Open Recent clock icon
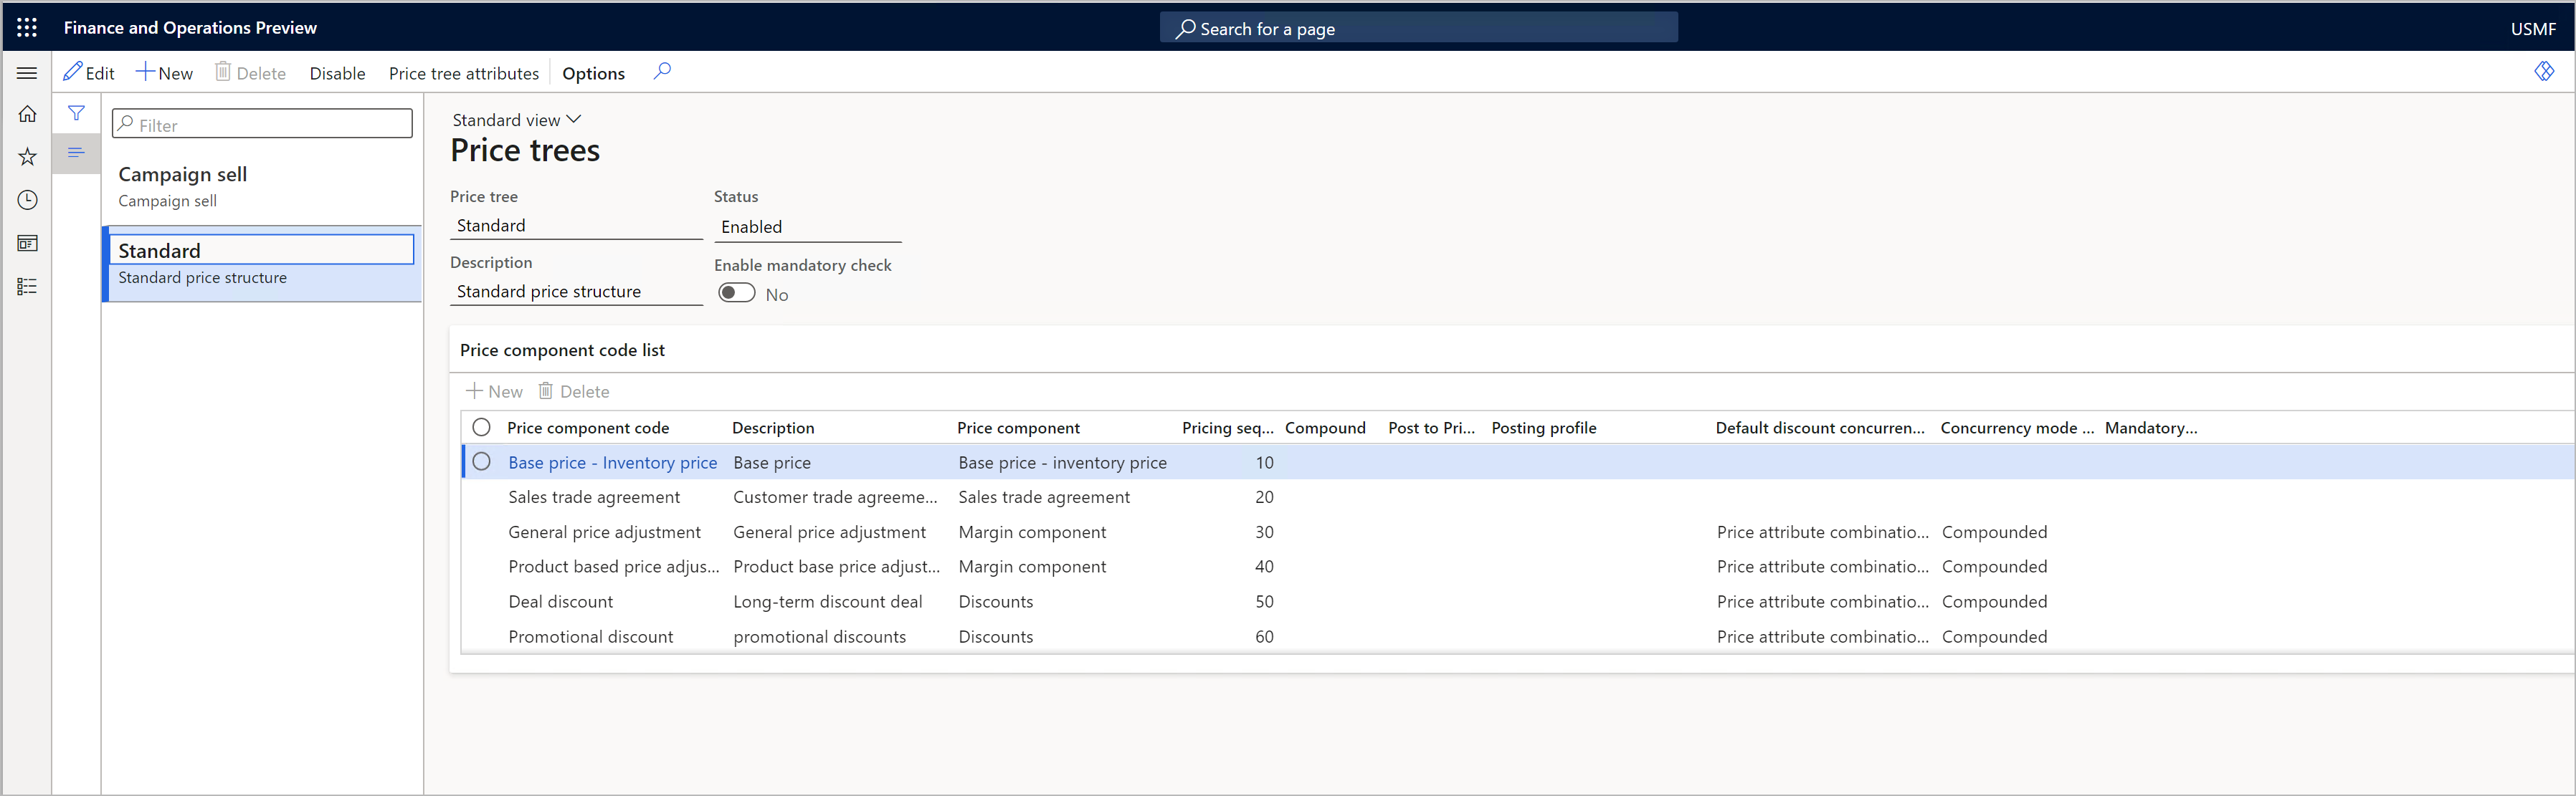The height and width of the screenshot is (796, 2576). tap(27, 200)
